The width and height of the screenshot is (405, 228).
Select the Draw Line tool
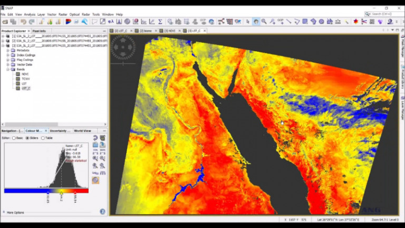click(x=289, y=22)
